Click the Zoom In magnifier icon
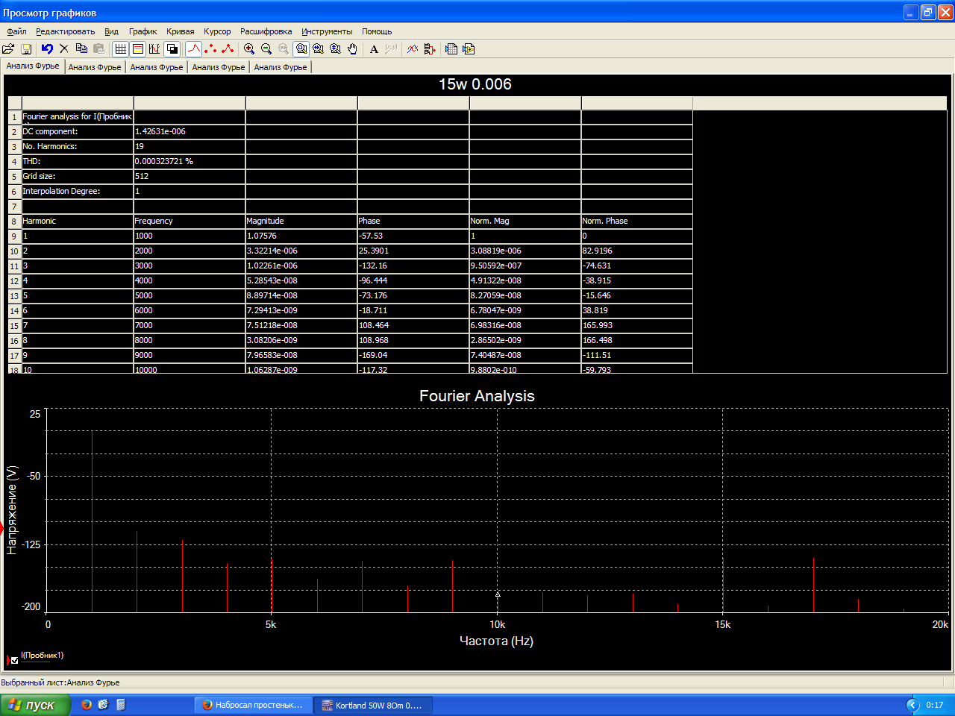955x716 pixels. [x=249, y=49]
